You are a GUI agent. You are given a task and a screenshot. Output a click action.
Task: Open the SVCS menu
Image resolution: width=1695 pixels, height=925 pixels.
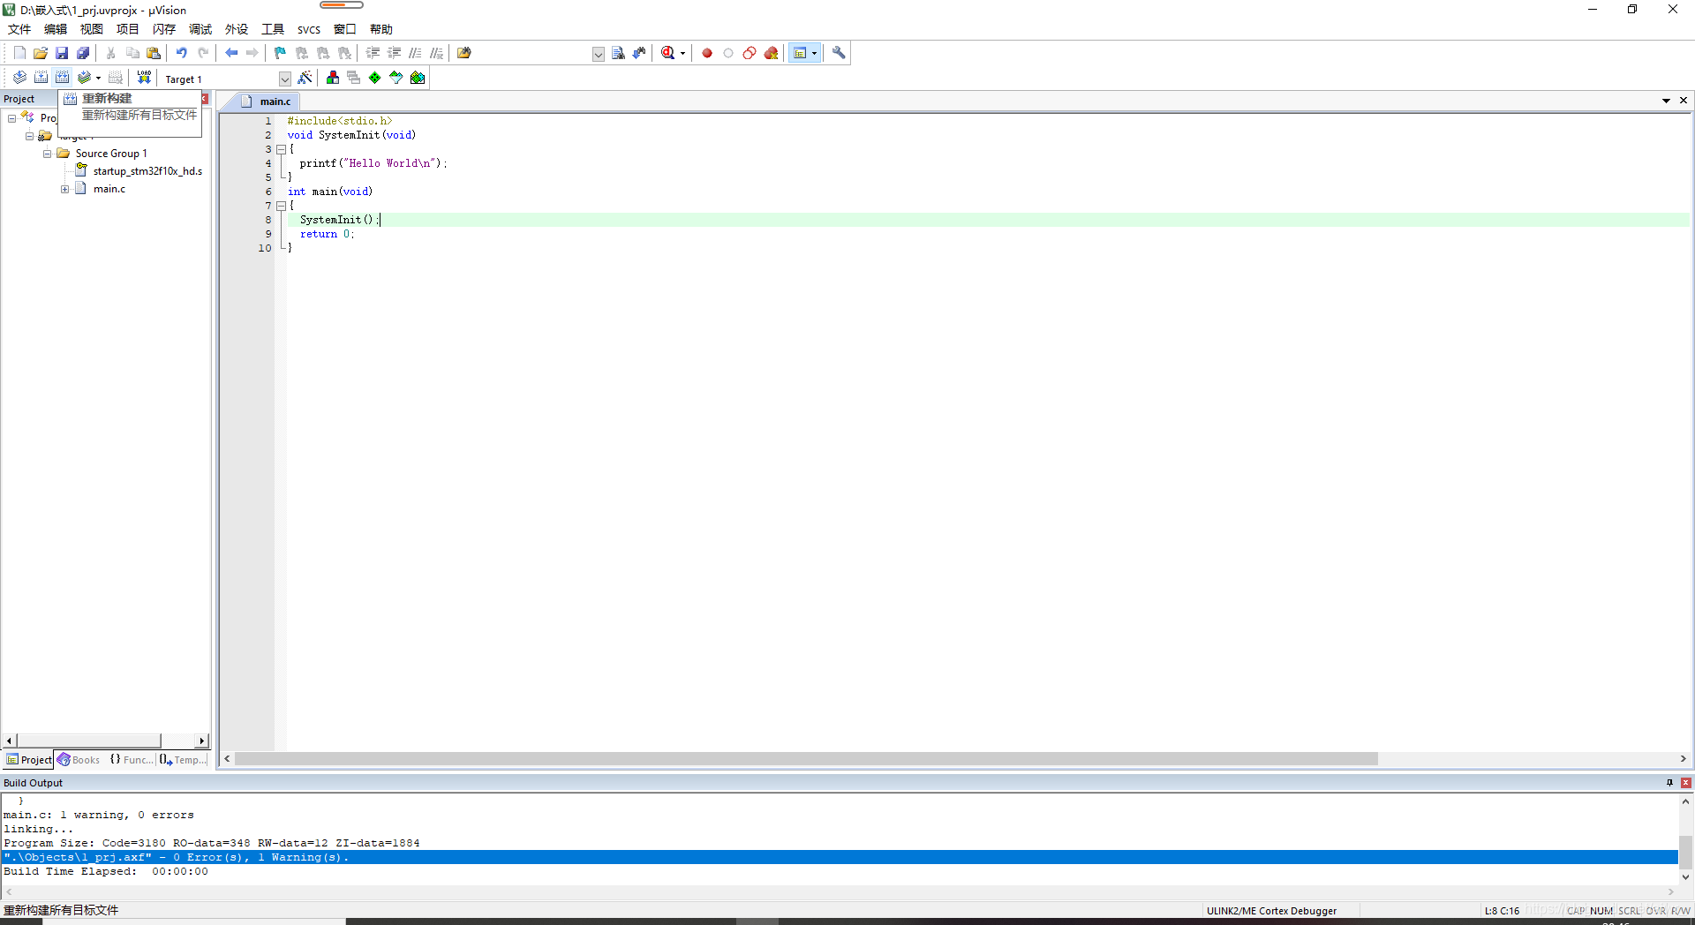[309, 29]
